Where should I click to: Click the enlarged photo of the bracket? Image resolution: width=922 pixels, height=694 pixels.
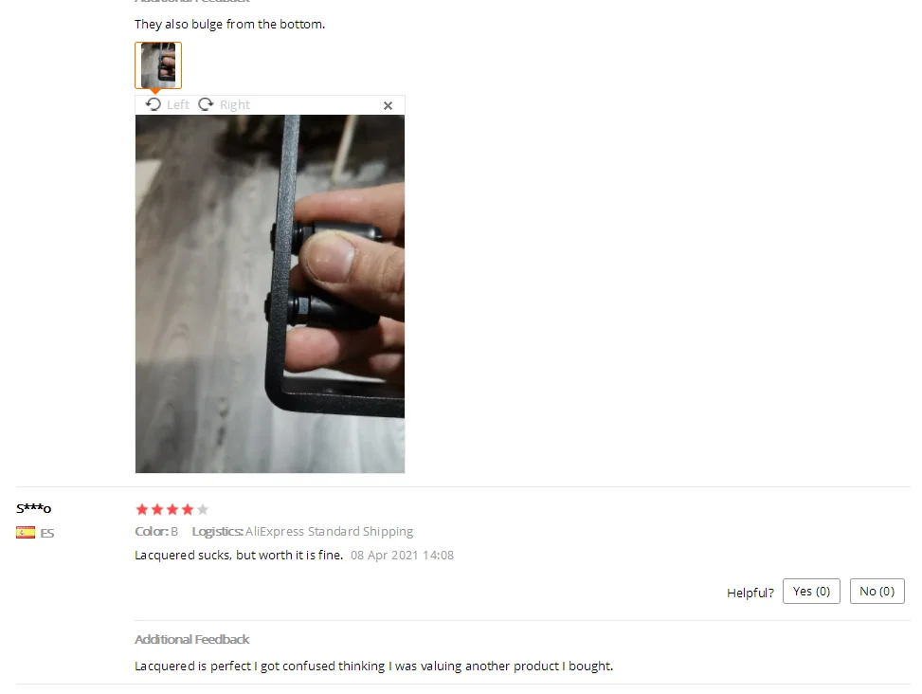[270, 294]
